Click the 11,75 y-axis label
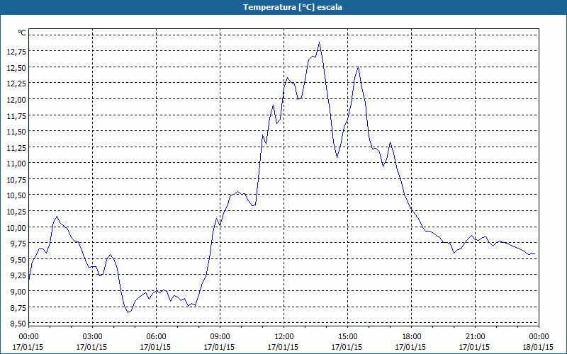 click(x=16, y=115)
